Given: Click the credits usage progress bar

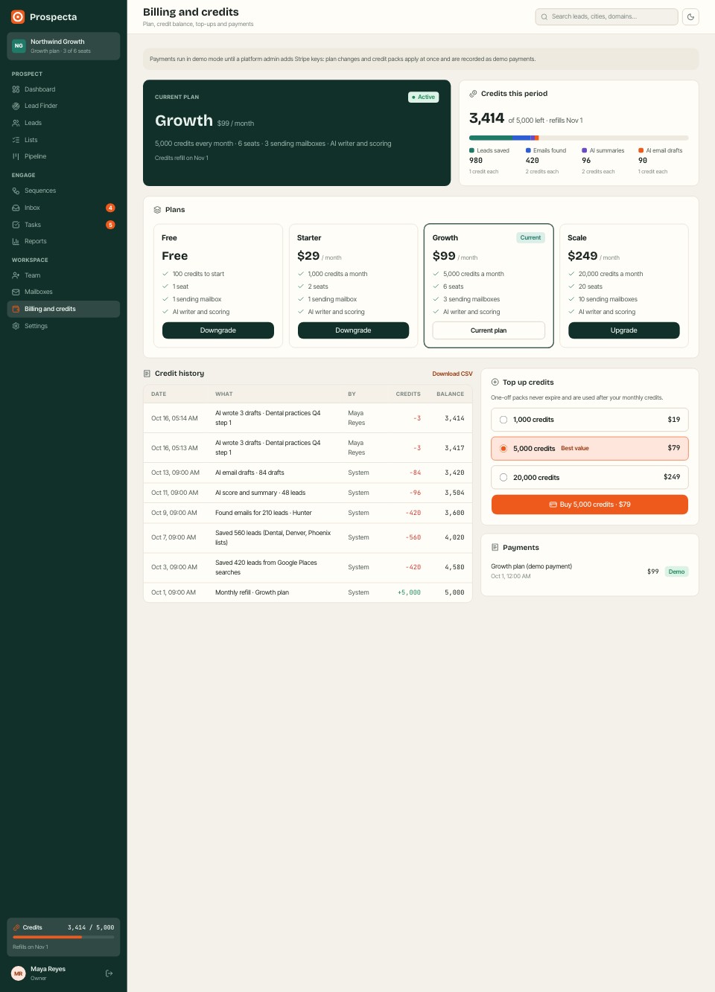Looking at the screenshot, I should click(x=579, y=138).
